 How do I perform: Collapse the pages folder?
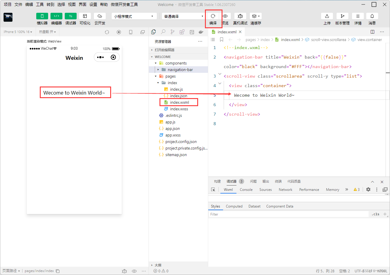click(x=178, y=76)
